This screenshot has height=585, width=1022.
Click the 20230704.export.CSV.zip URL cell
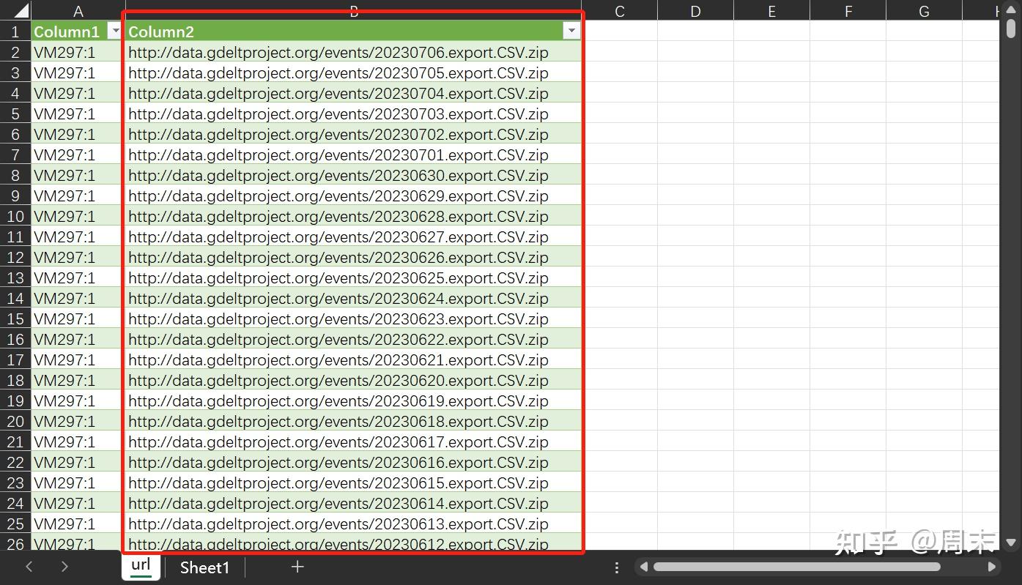(354, 93)
